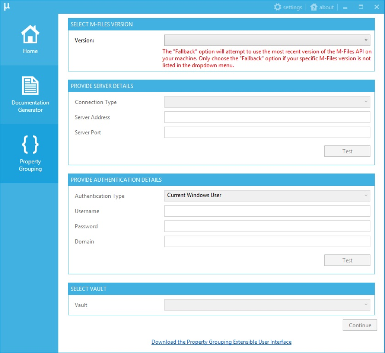The width and height of the screenshot is (385, 353).
Task: Open settings via the gear icon
Action: [288, 7]
